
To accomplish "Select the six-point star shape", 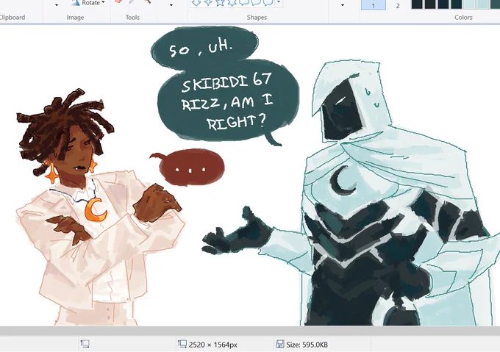I will click(x=232, y=2).
